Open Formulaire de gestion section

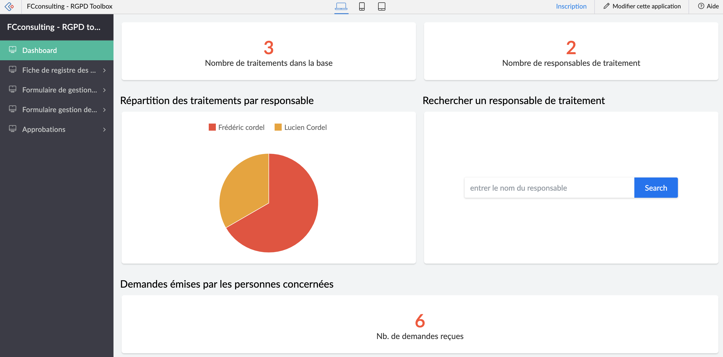tap(57, 90)
